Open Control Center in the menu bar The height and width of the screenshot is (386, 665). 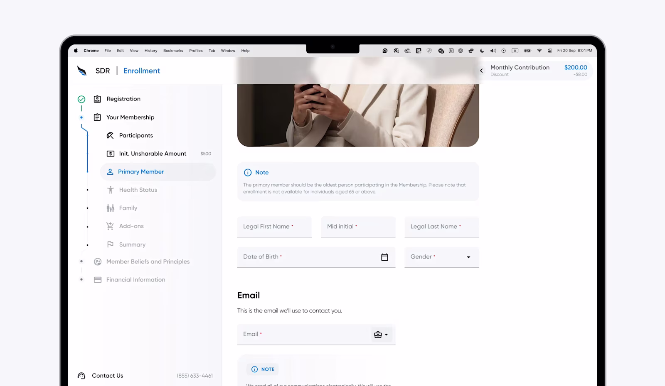550,51
